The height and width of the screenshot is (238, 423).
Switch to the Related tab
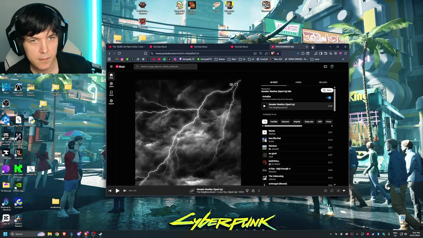pos(323,82)
